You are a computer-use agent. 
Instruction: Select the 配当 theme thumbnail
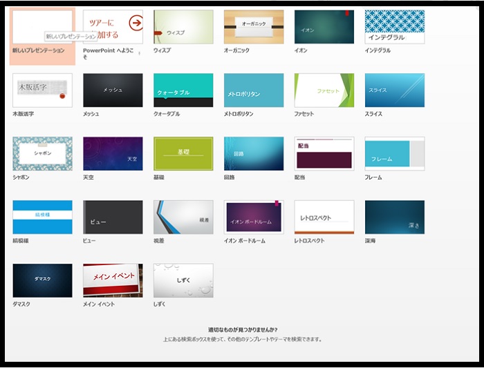pyautogui.click(x=324, y=153)
